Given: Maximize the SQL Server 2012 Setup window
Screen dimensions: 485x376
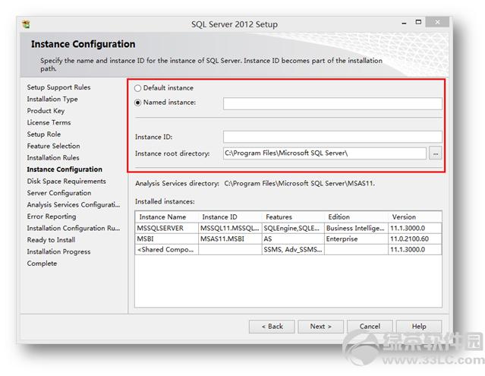Looking at the screenshot, I should 418,22.
